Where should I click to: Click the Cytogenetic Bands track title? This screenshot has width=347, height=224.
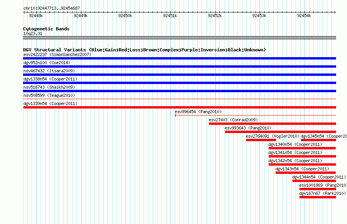pos(46,29)
